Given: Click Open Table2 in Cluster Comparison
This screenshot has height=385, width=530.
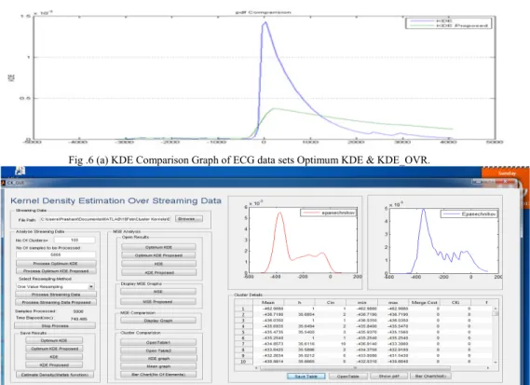Looking at the screenshot, I should pos(158,351).
